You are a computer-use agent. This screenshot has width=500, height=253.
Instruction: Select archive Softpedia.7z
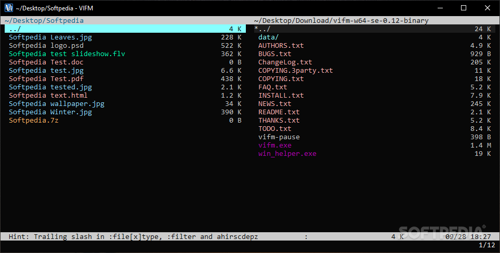(34, 120)
